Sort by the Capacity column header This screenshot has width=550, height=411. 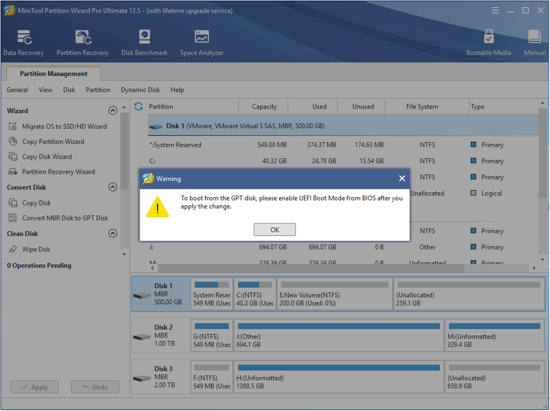(x=263, y=106)
